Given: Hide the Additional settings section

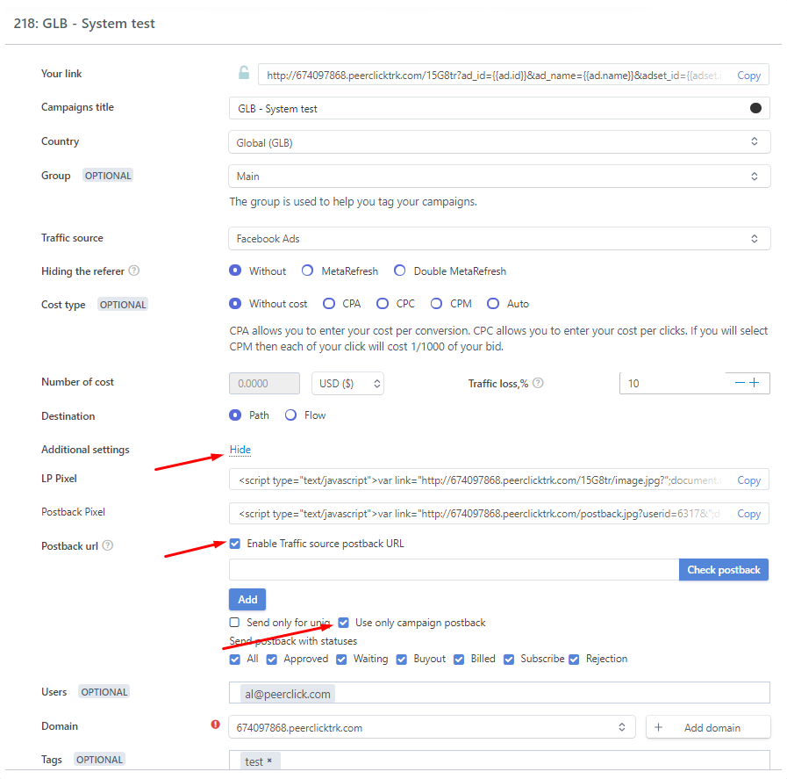Looking at the screenshot, I should 240,449.
